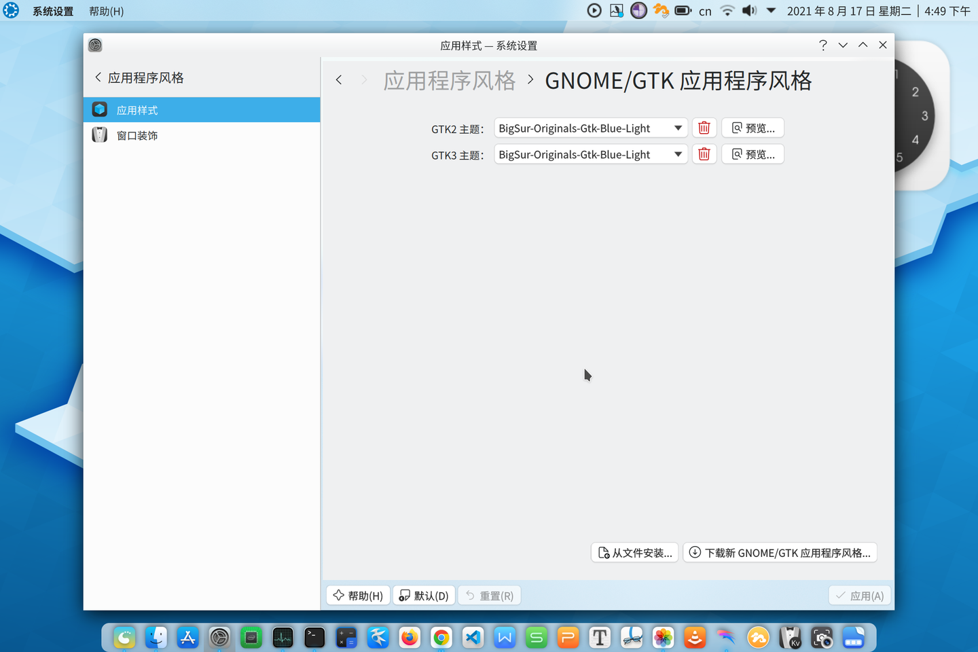The width and height of the screenshot is (978, 652).
Task: Click the image monitor tray icon
Action: point(617,10)
